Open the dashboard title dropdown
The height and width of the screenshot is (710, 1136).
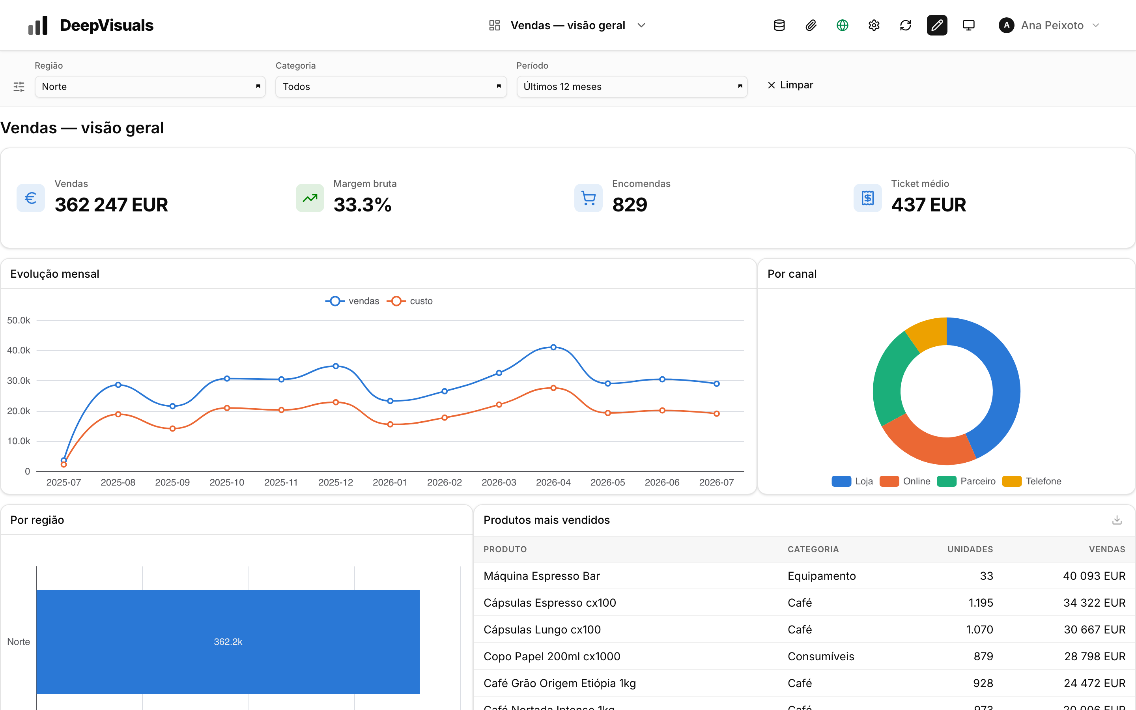coord(568,25)
